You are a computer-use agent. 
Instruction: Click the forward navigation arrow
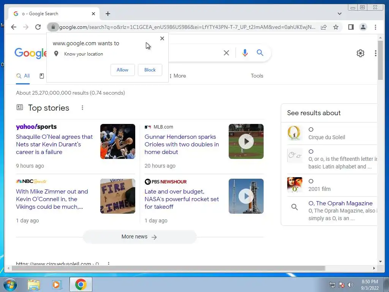coord(26,27)
